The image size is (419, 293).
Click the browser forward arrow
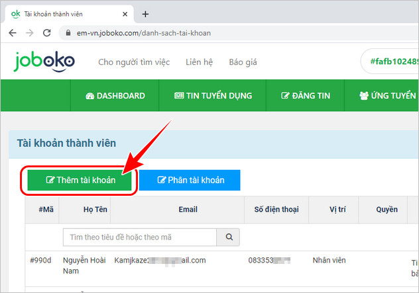click(30, 32)
